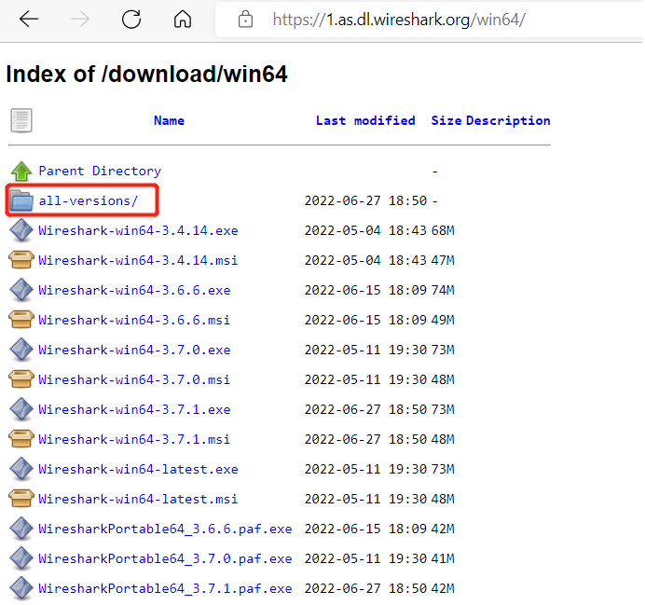The width and height of the screenshot is (645, 605).
Task: Click the icon beside Wireshark-win64-latest.exe
Action: 21,469
